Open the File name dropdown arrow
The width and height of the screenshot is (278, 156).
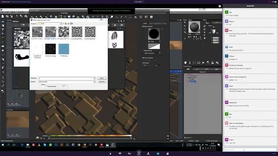(94, 78)
